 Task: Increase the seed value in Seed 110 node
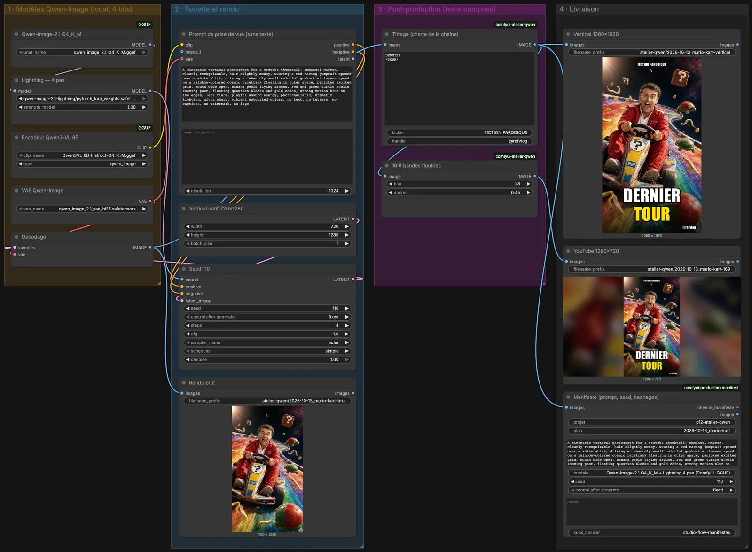[x=347, y=309]
